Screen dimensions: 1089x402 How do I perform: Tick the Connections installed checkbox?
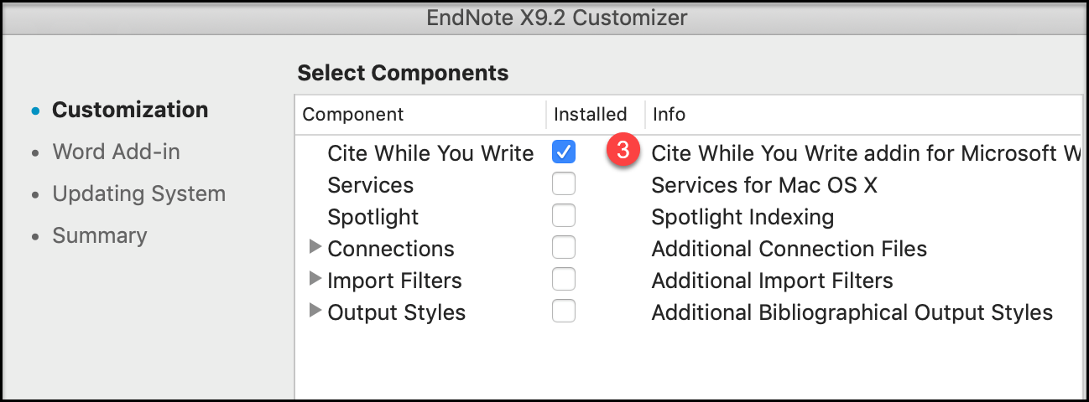point(564,248)
